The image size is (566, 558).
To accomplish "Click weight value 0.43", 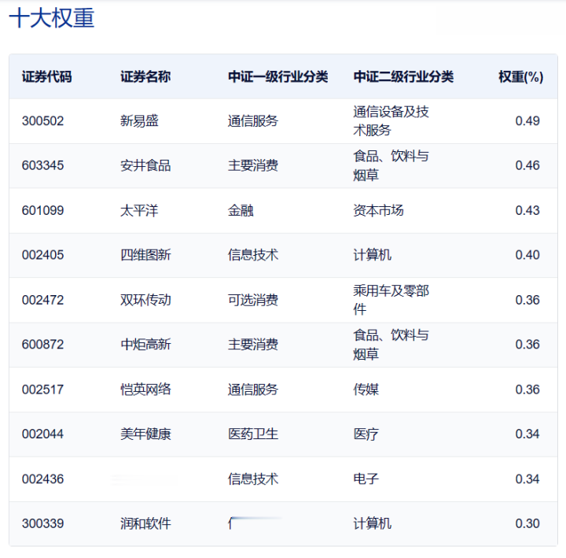I will point(527,210).
